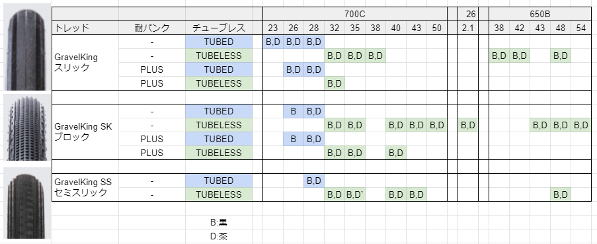The width and height of the screenshot is (597, 244).
Task: Select the D:茶 legend cell
Action: click(x=219, y=236)
